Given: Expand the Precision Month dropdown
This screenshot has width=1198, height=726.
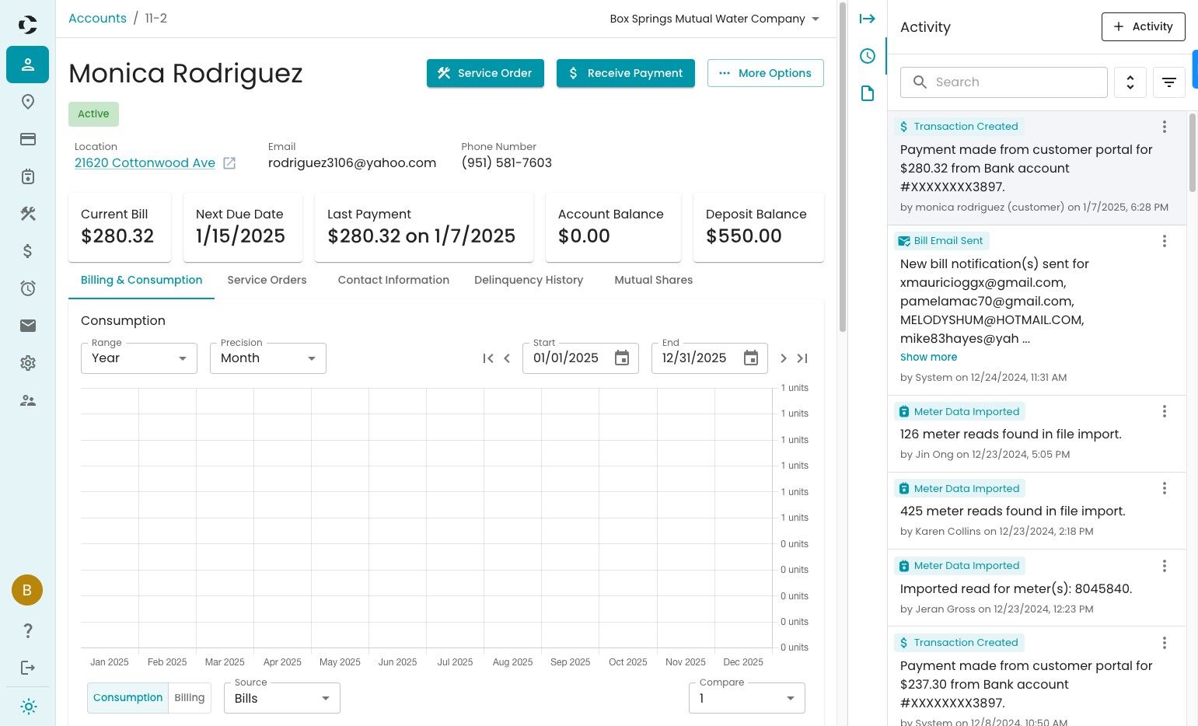Looking at the screenshot, I should click(268, 358).
